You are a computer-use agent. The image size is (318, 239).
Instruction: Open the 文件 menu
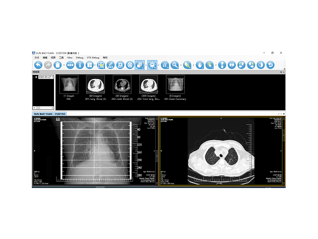click(37, 57)
